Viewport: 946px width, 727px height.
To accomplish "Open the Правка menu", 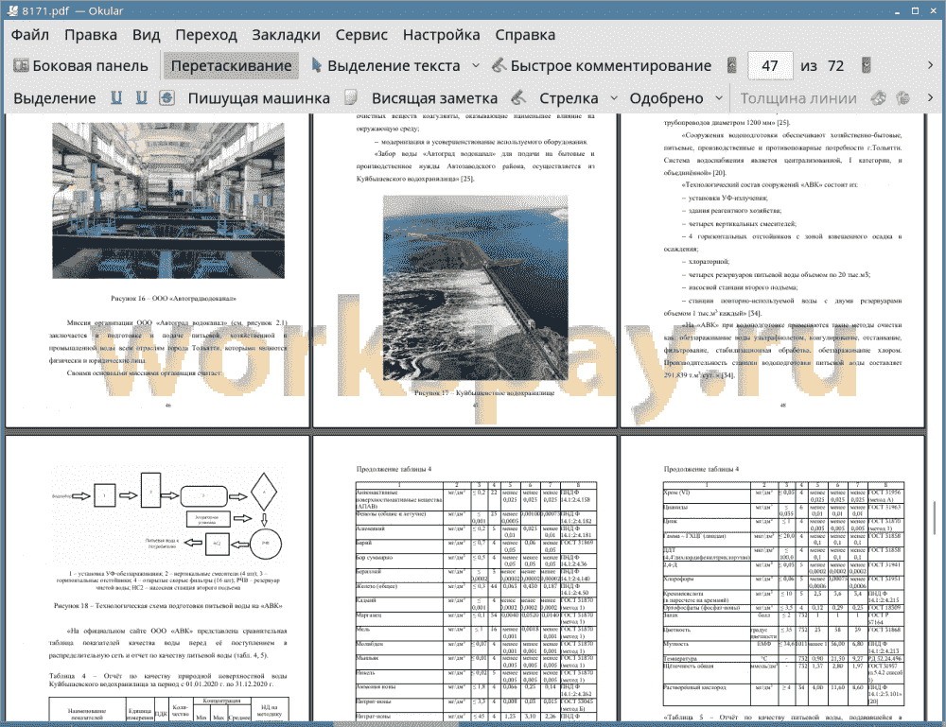I will click(x=91, y=34).
